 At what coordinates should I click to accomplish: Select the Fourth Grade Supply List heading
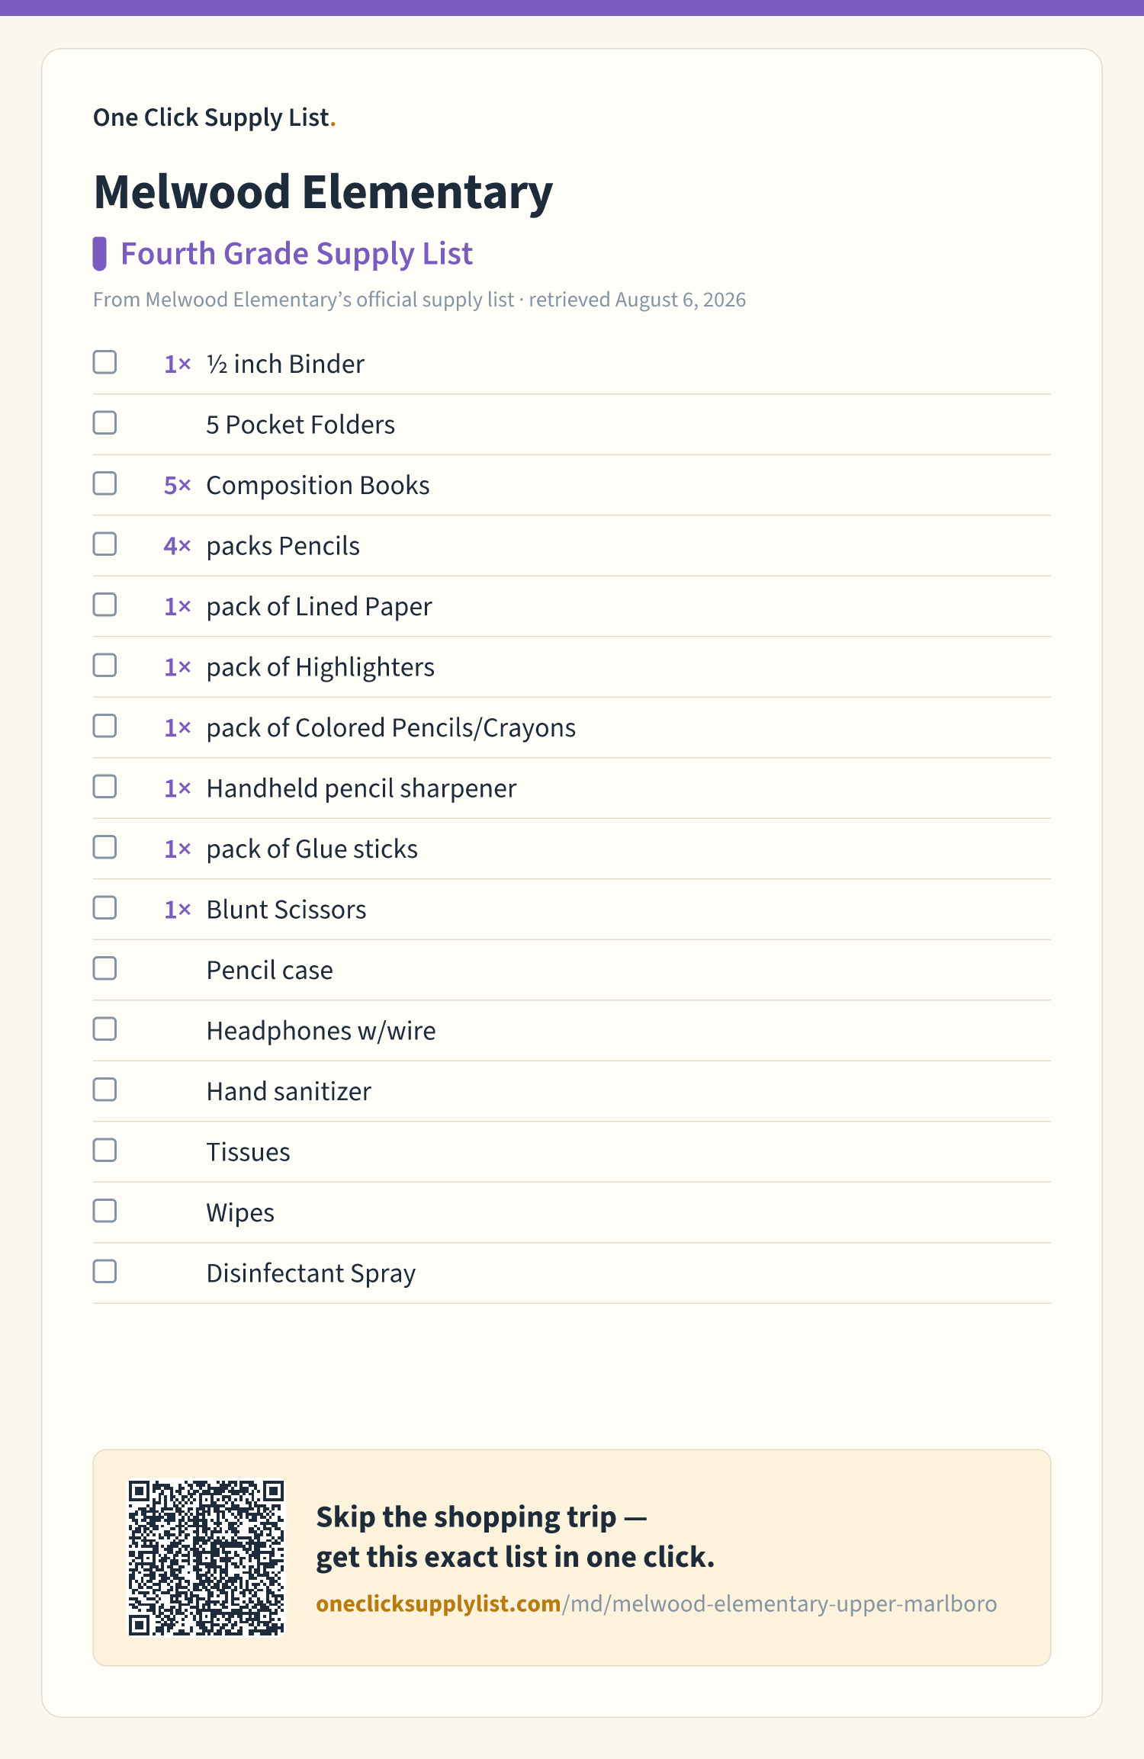pyautogui.click(x=297, y=254)
